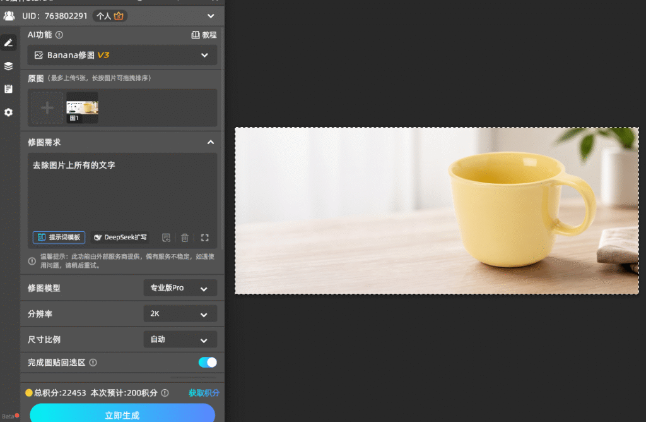The height and width of the screenshot is (422, 646).
Task: Click the 立即生成 button
Action: [122, 413]
